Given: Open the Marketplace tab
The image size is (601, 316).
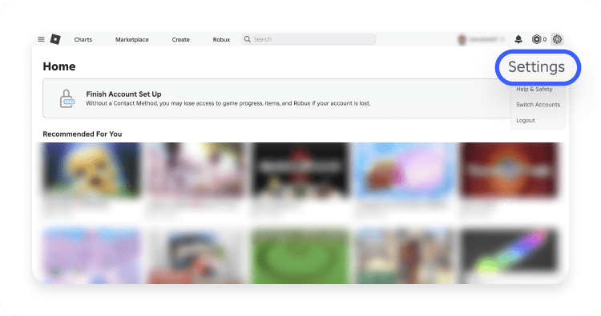Looking at the screenshot, I should (x=132, y=39).
